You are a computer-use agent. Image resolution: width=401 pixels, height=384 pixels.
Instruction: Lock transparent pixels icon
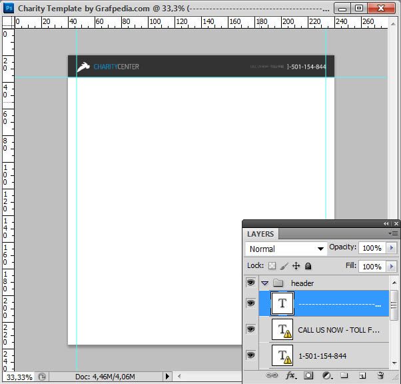(x=272, y=266)
